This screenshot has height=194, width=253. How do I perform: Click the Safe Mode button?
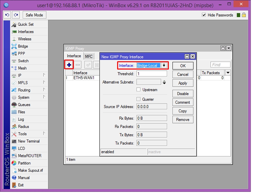35,15
